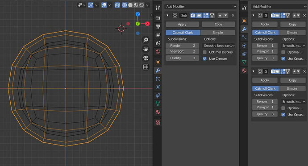This screenshot has width=308, height=166.
Task: Open Material tab in left panel
Action: (158, 112)
